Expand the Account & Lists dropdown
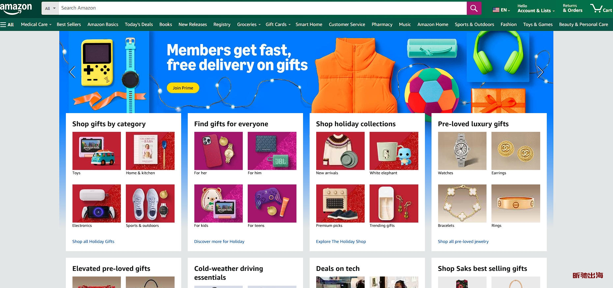Screen dimensions: 613x288 [x=536, y=8]
